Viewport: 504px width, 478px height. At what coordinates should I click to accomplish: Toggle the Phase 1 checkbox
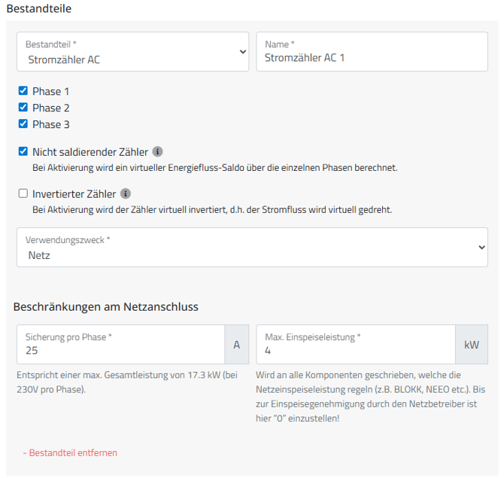pyautogui.click(x=23, y=91)
